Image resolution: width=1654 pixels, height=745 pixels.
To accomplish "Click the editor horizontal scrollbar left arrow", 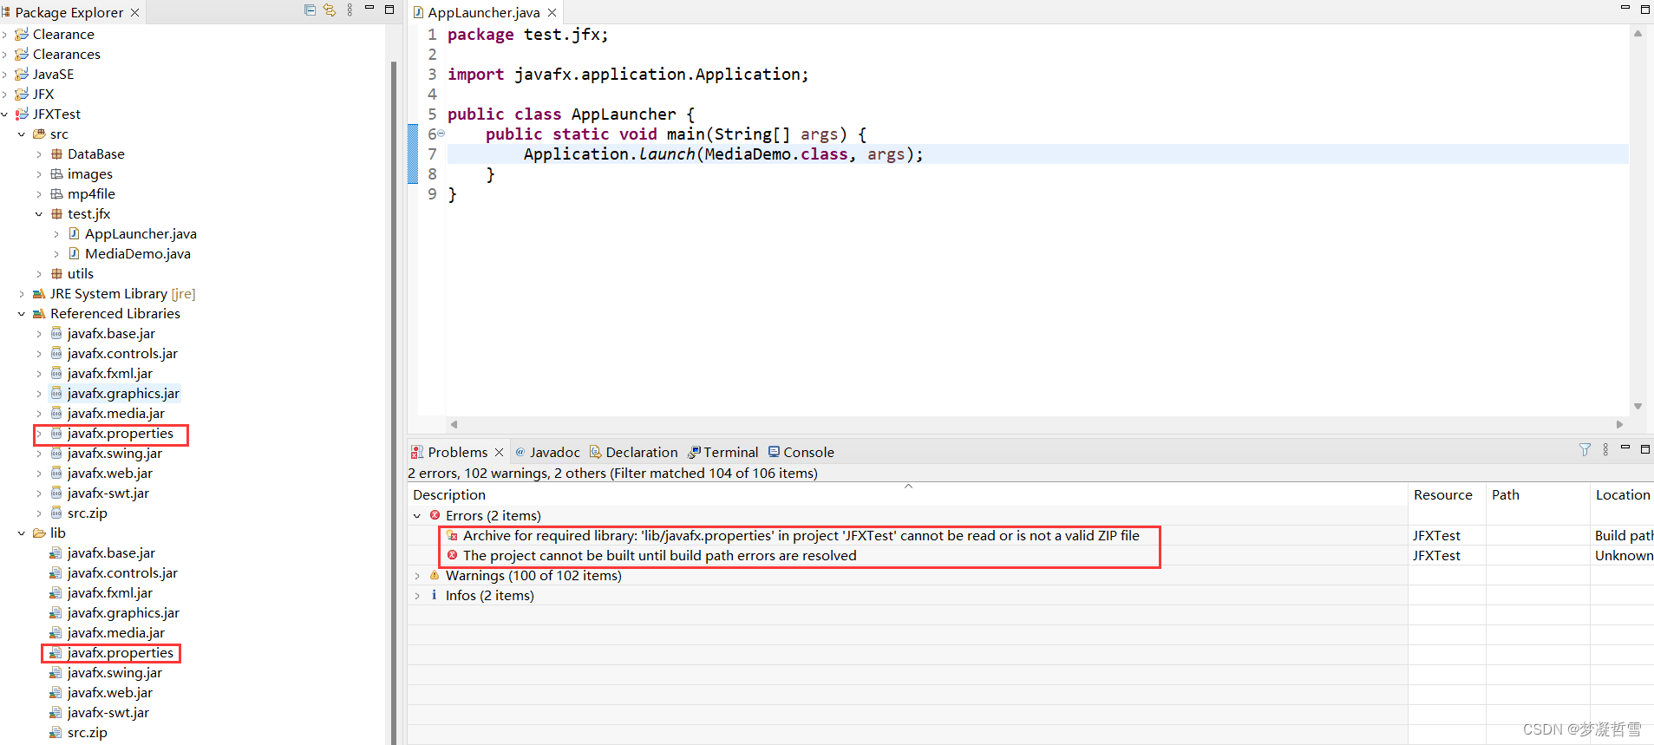I will tap(454, 424).
